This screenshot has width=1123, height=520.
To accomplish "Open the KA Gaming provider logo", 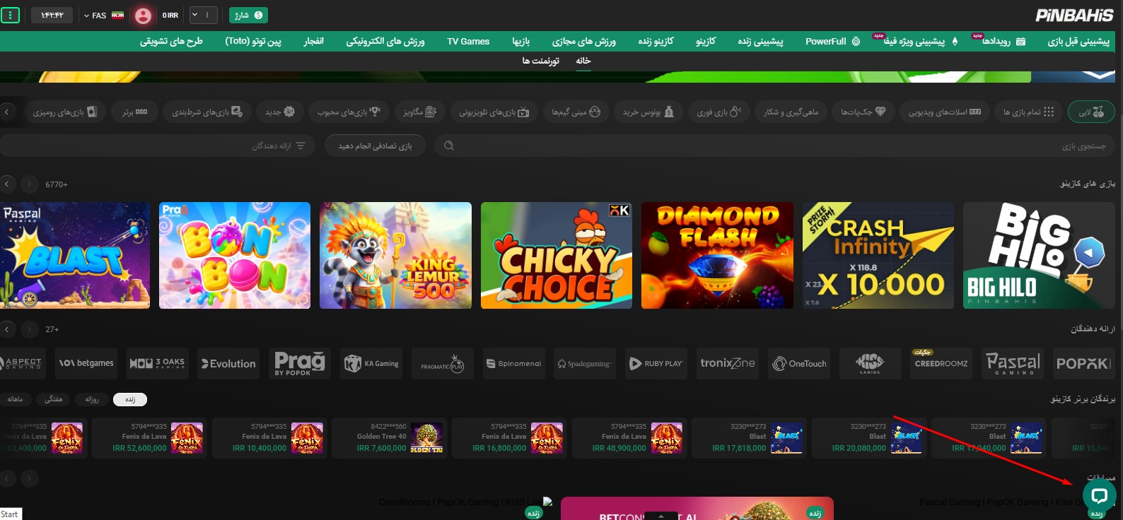I will 371,364.
